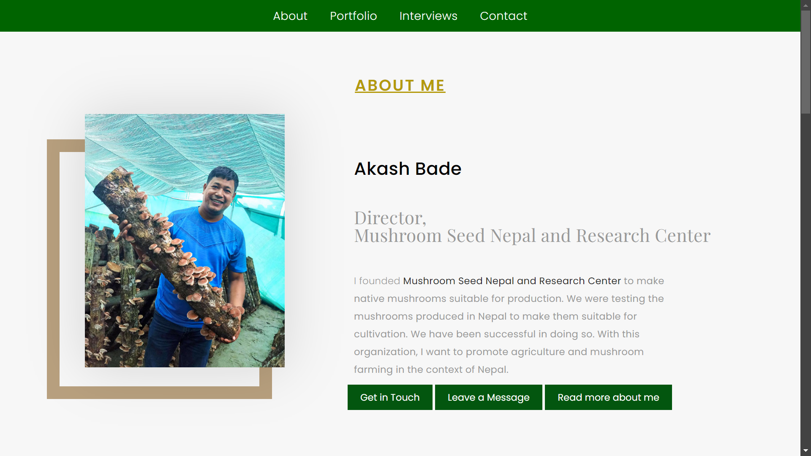The width and height of the screenshot is (811, 456).
Task: Click the photo of man holding mushroom log
Action: coord(185,240)
